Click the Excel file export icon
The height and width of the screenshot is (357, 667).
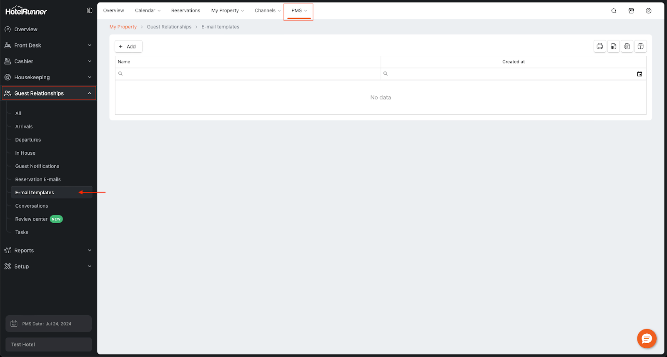627,46
